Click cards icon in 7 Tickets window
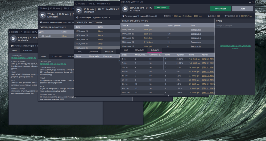The width and height of the screenshot is (266, 141). point(43,15)
